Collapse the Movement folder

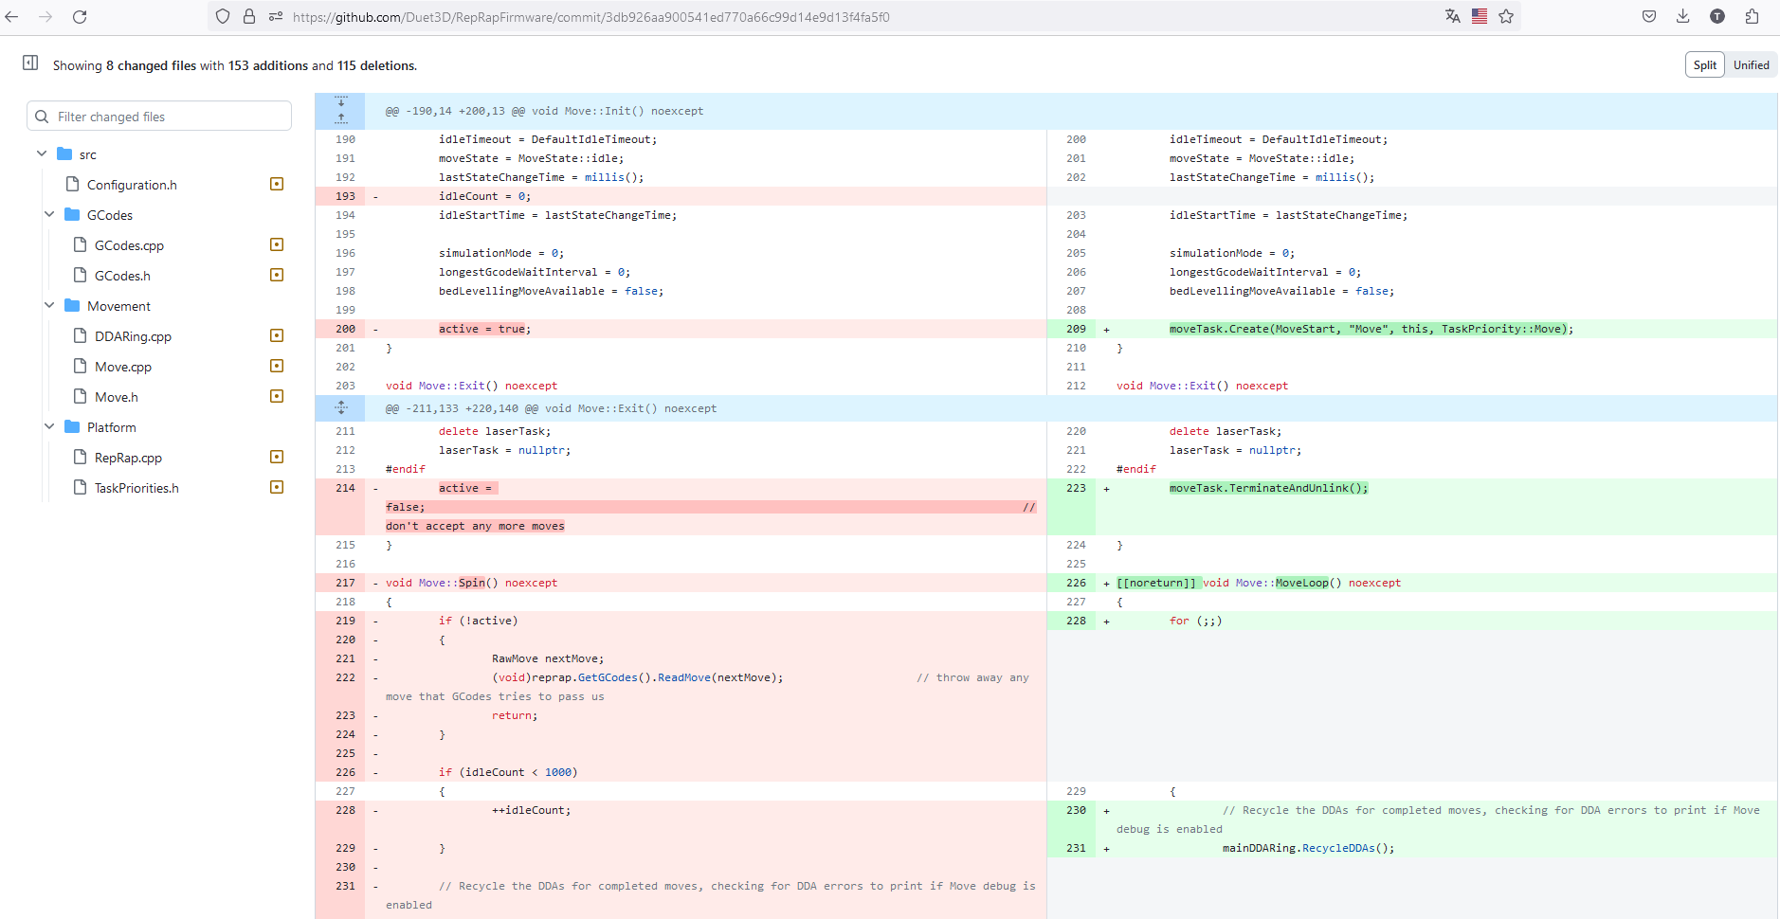(x=49, y=305)
